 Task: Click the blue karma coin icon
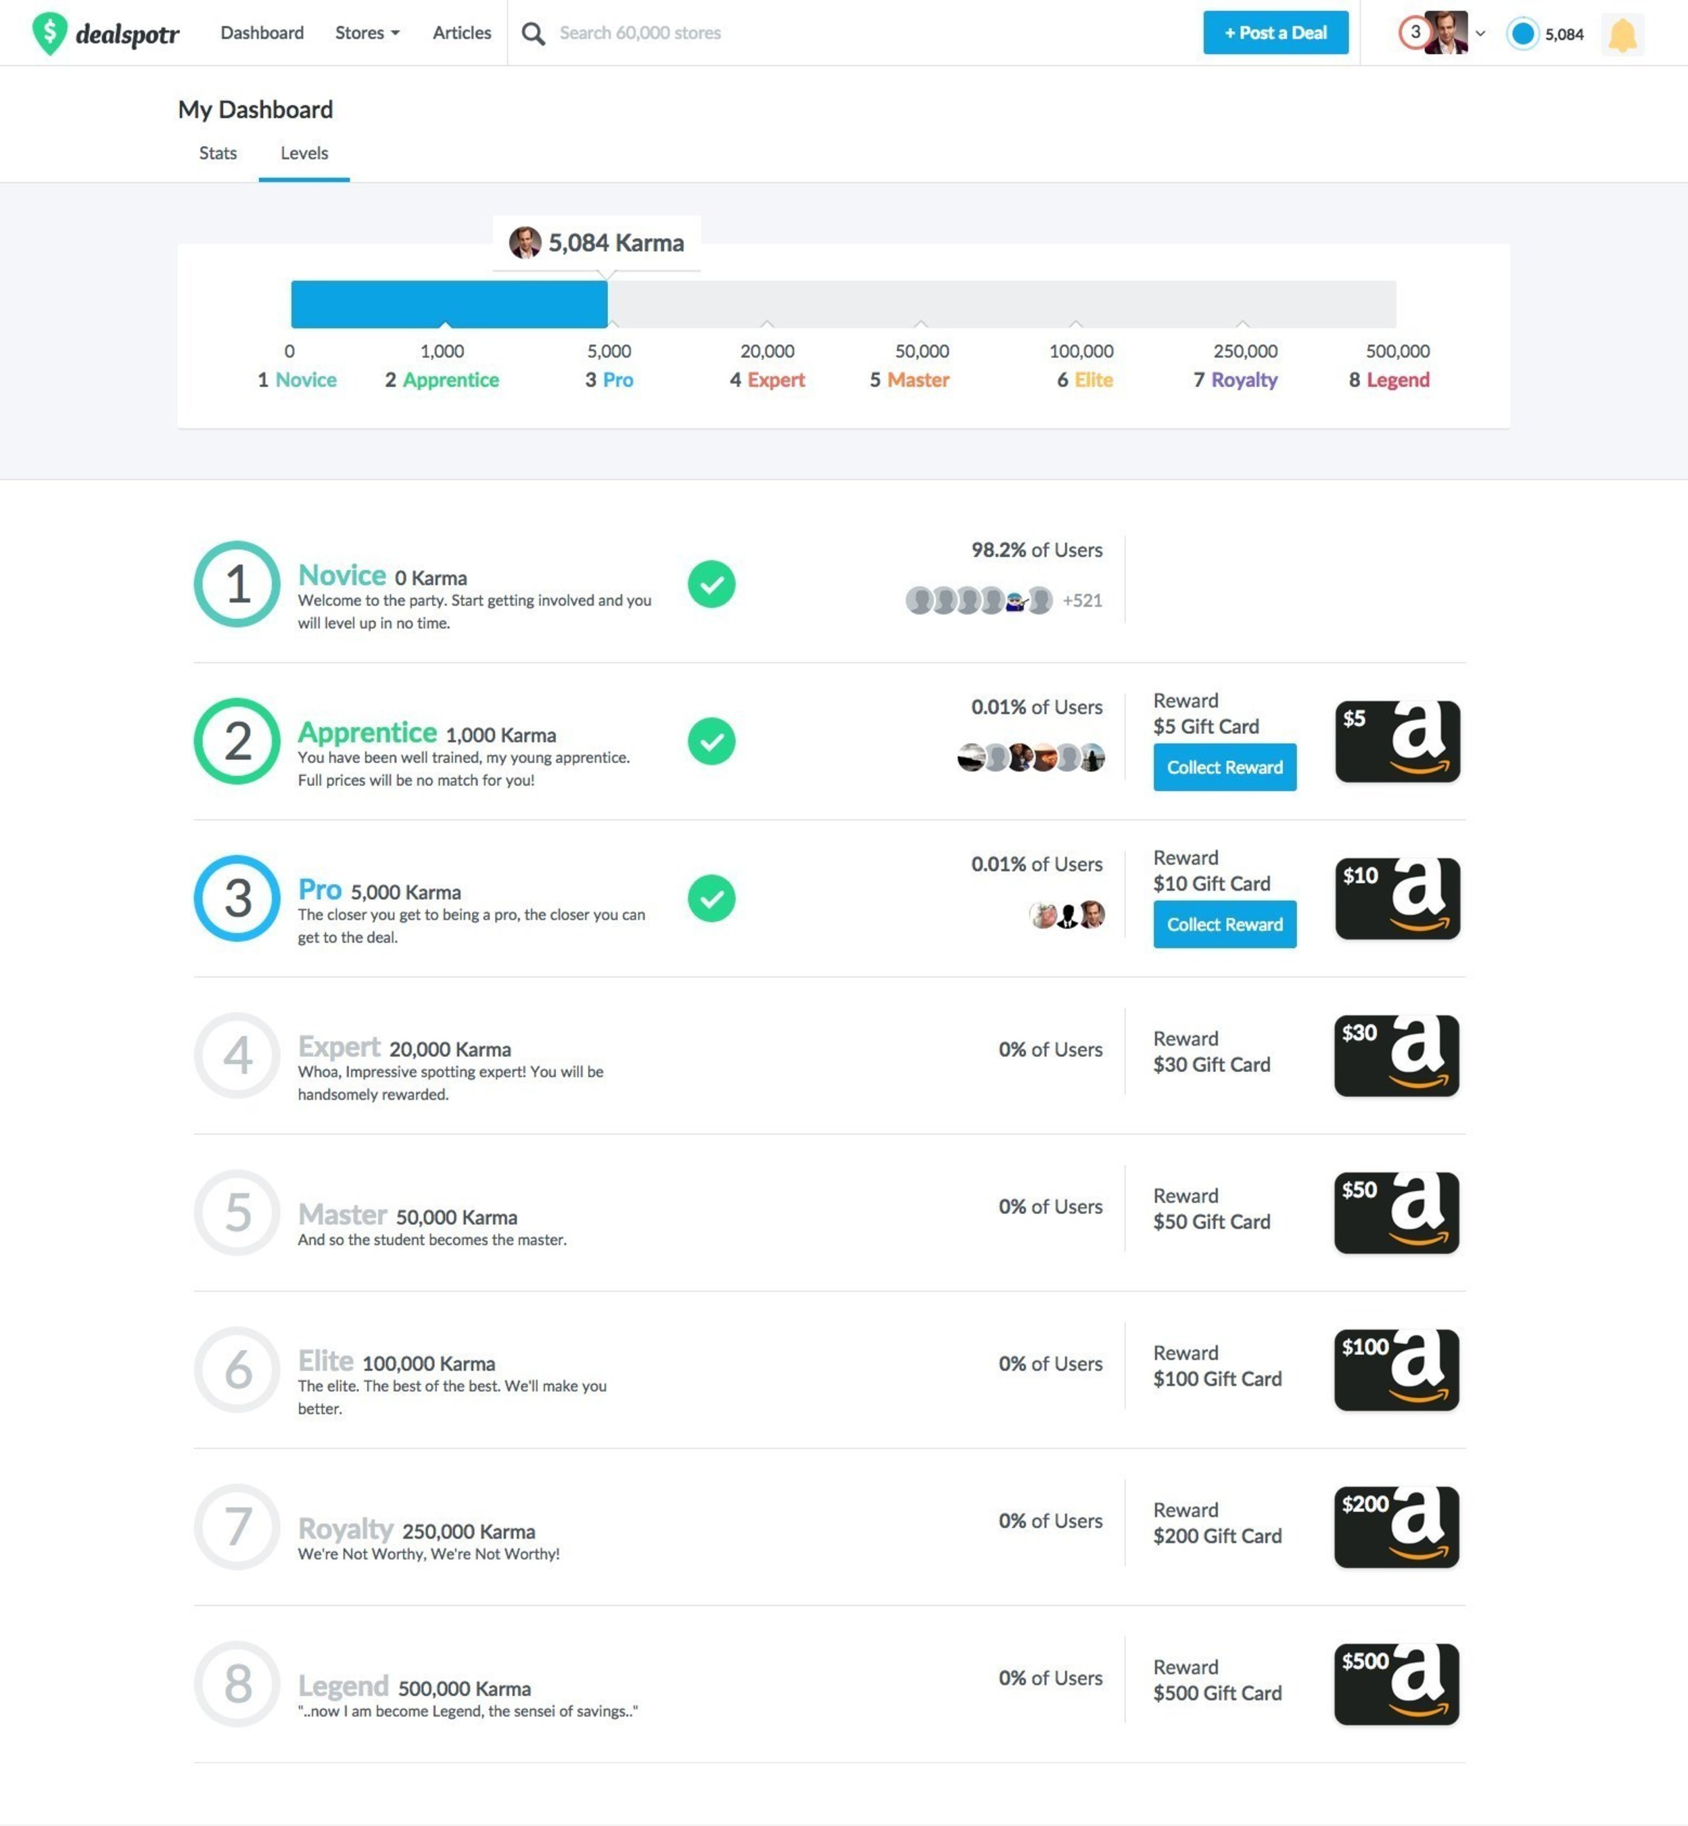point(1522,34)
